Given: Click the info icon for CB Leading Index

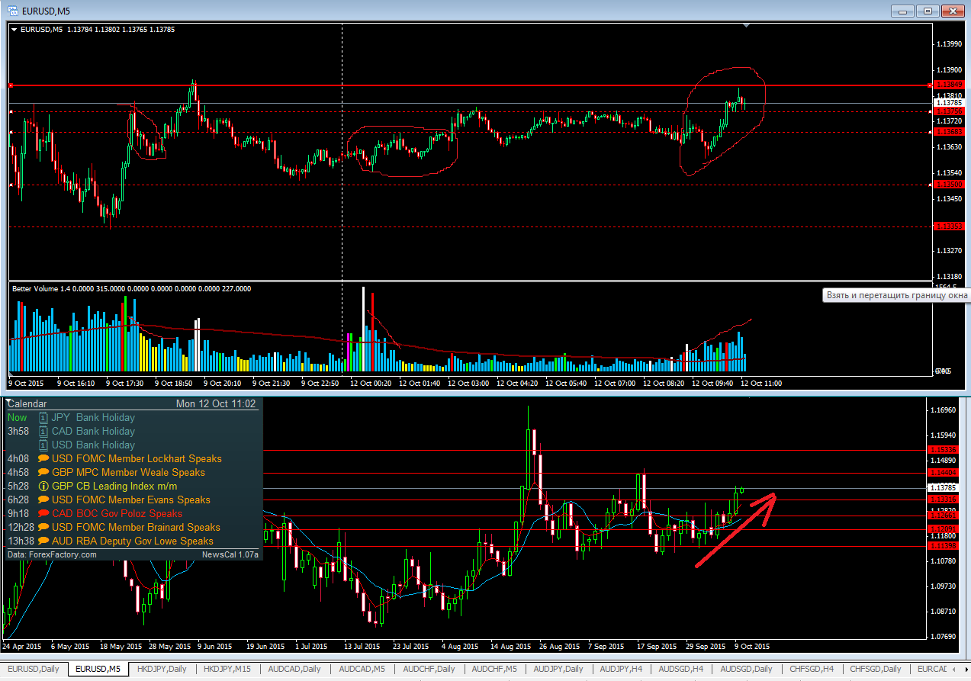Looking at the screenshot, I should pos(43,487).
